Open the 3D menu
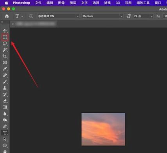Image resolution: width=167 pixels, height=153 pixels. tap(118, 3)
